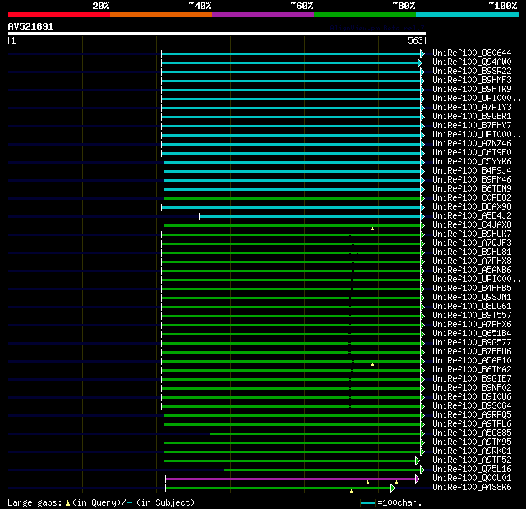Select the UniRef100_B9T557 label
Image resolution: width=526 pixels, height=509 pixels.
pyautogui.click(x=472, y=316)
